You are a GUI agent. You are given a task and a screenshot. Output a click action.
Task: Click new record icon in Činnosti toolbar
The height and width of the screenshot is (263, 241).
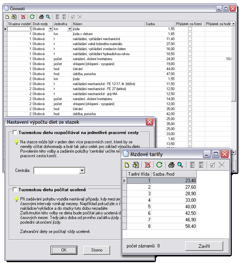click(x=7, y=17)
